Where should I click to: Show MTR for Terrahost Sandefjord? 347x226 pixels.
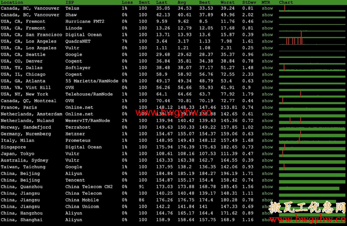[267, 127]
